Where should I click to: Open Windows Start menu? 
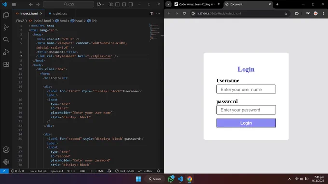click(138, 179)
